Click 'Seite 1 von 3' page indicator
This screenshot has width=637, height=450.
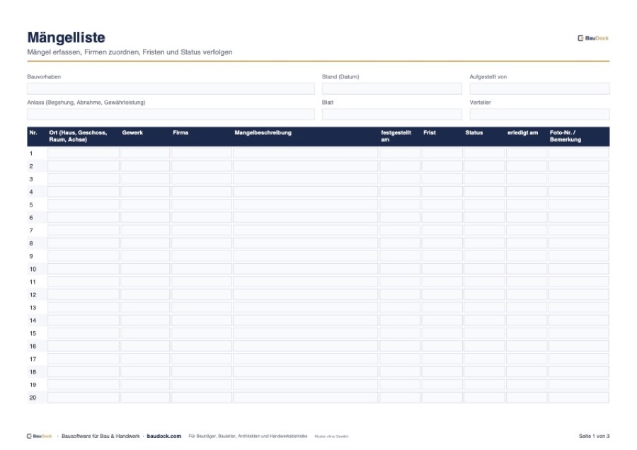click(x=595, y=436)
